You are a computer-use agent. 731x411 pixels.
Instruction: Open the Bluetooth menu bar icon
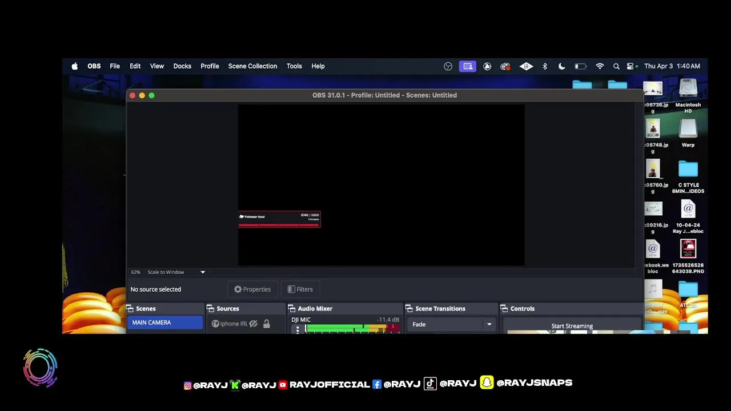point(545,66)
